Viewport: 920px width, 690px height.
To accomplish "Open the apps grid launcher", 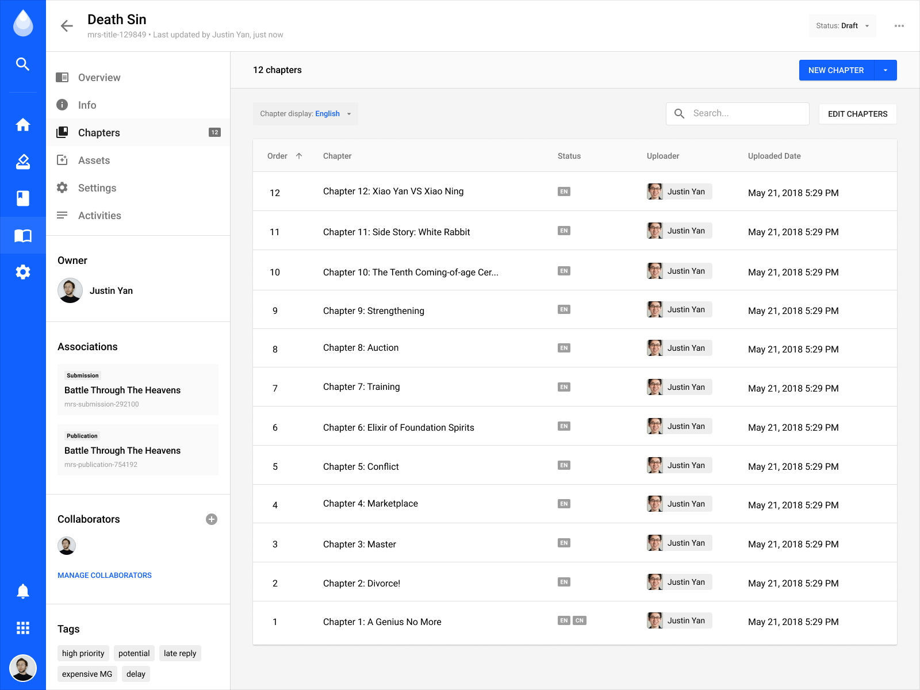I will [22, 628].
